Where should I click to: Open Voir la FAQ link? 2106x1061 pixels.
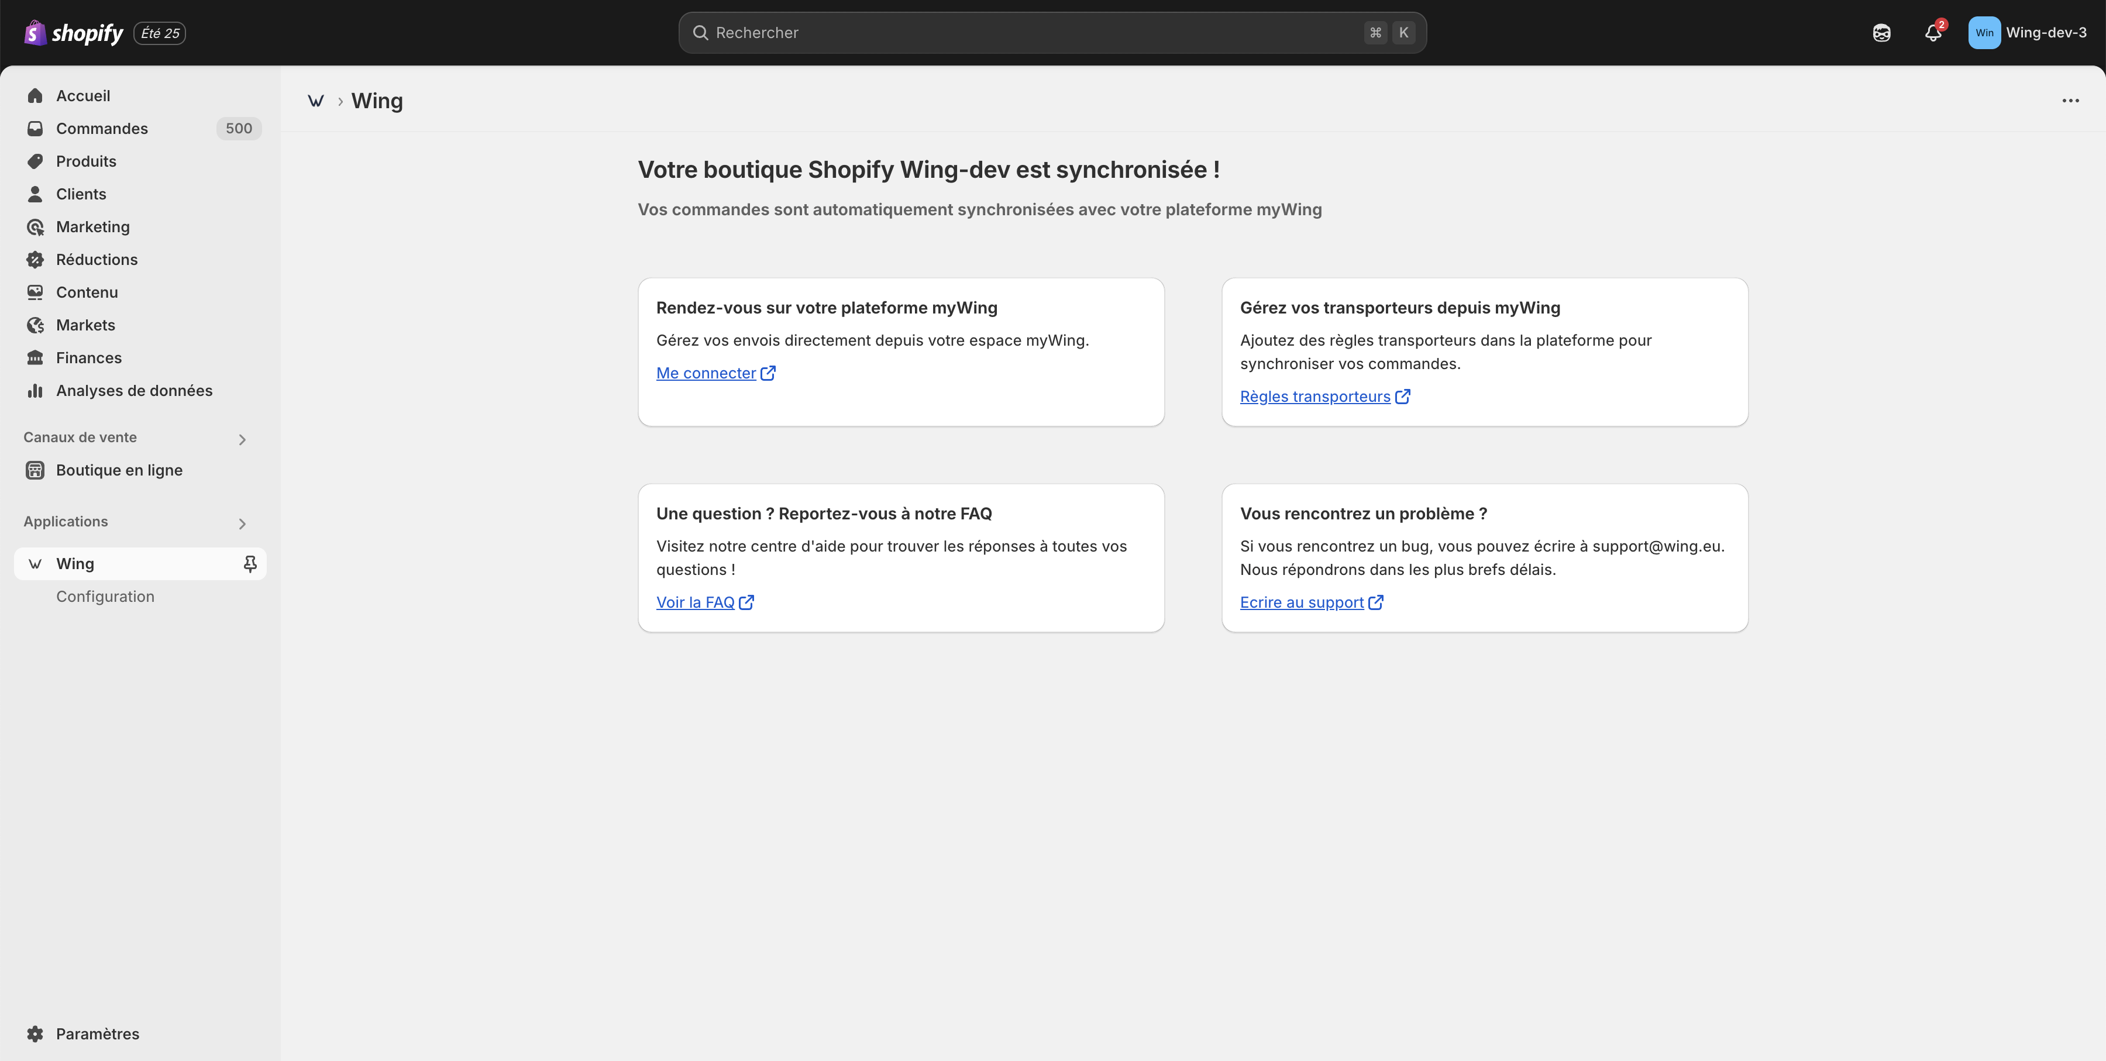(x=696, y=602)
